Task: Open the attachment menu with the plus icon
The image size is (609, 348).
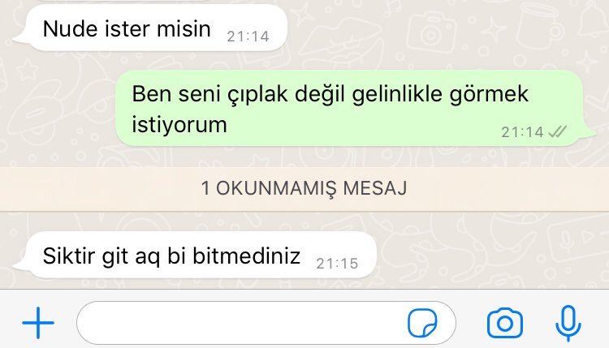Action: click(38, 322)
